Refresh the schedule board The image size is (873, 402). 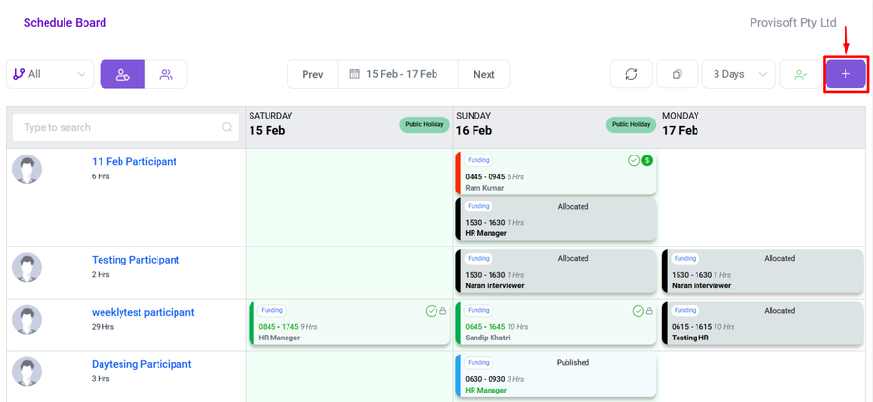tap(631, 74)
